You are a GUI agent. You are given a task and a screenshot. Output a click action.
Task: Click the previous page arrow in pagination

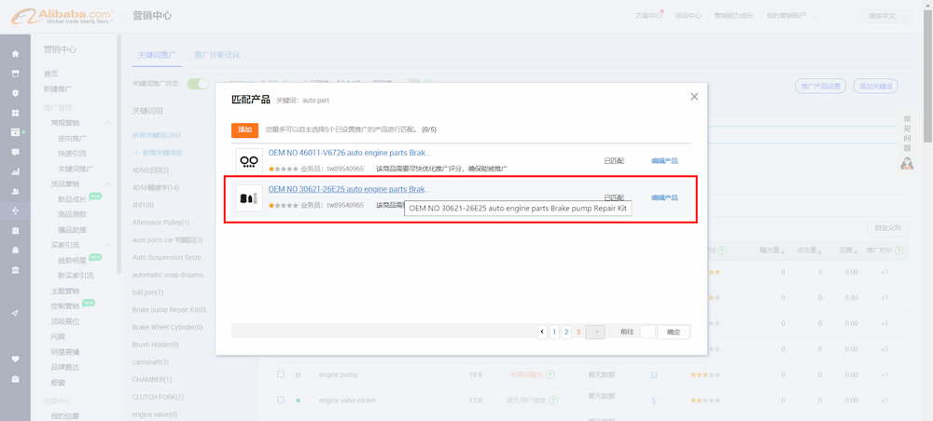tap(542, 332)
